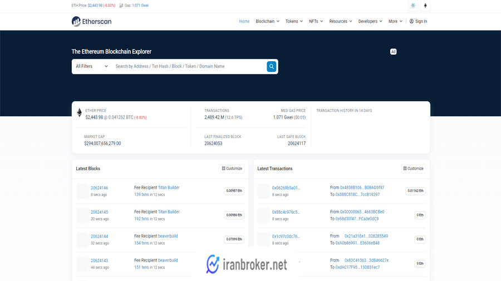Expand the Tokens menu
Screen dimensions: 501x281
coord(294,21)
